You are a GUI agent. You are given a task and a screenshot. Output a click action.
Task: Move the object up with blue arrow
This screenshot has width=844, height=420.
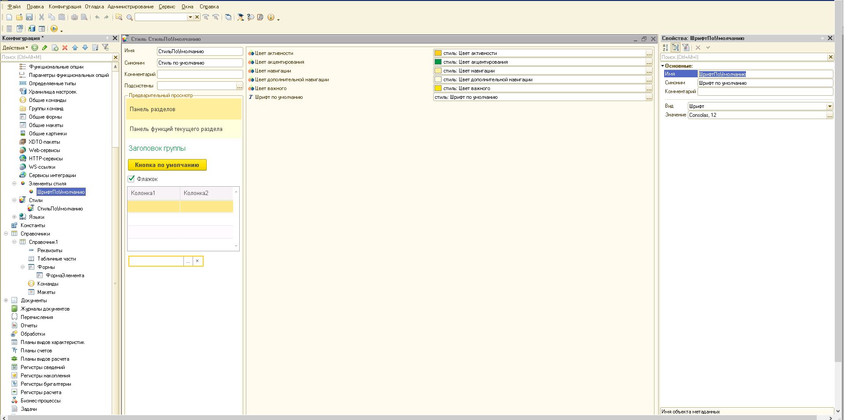(x=75, y=47)
